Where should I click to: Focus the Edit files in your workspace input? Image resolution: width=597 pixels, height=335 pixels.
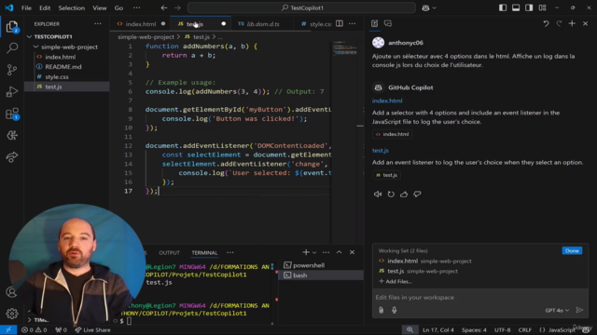480,298
